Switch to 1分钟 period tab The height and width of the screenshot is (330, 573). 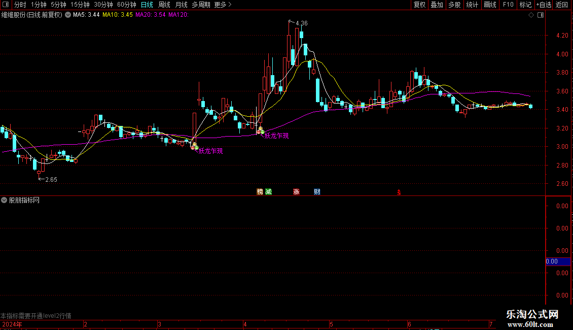pyautogui.click(x=39, y=5)
